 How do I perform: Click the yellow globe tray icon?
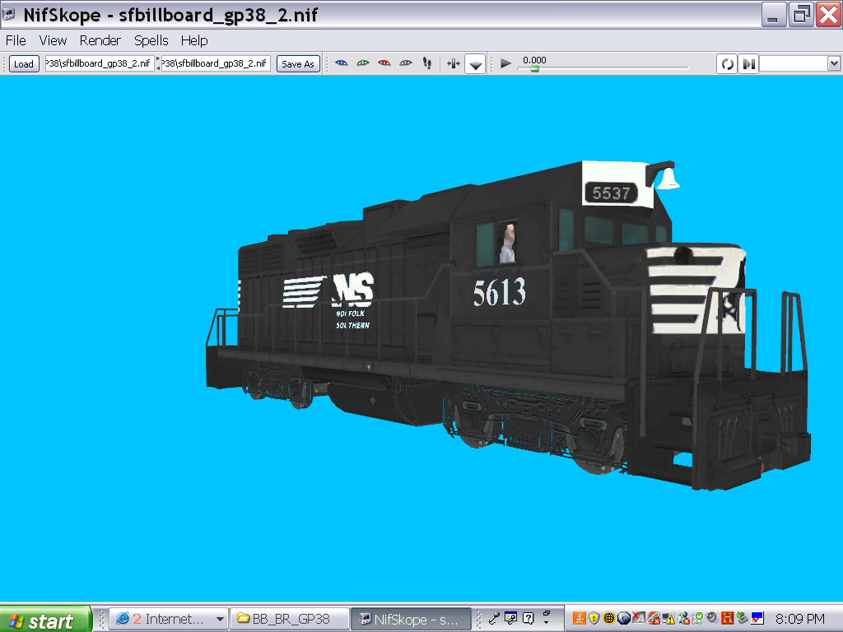coord(609,619)
